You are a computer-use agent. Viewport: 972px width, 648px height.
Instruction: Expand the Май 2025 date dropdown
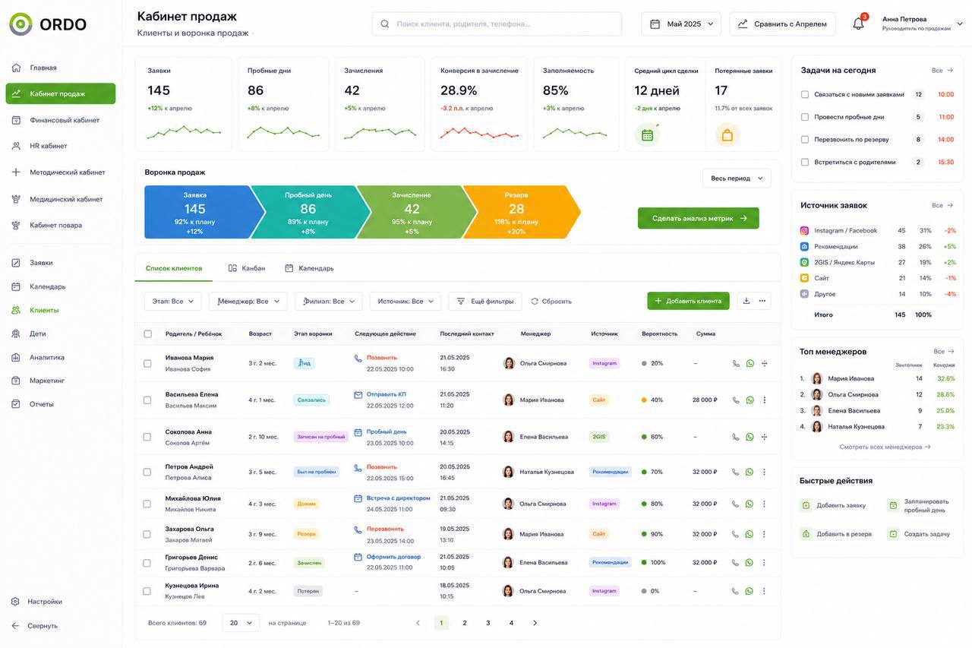[x=681, y=24]
